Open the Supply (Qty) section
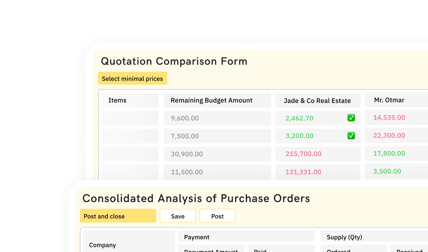This screenshot has width=428, height=252. 344,237
